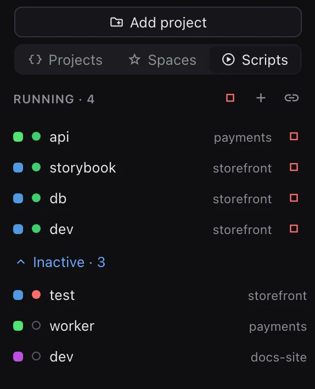
Task: Click the link icon in the RUNNING header
Action: 292,98
